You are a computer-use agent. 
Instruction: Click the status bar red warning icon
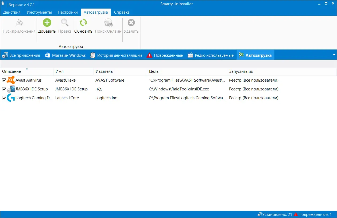pyautogui.click(x=296, y=214)
